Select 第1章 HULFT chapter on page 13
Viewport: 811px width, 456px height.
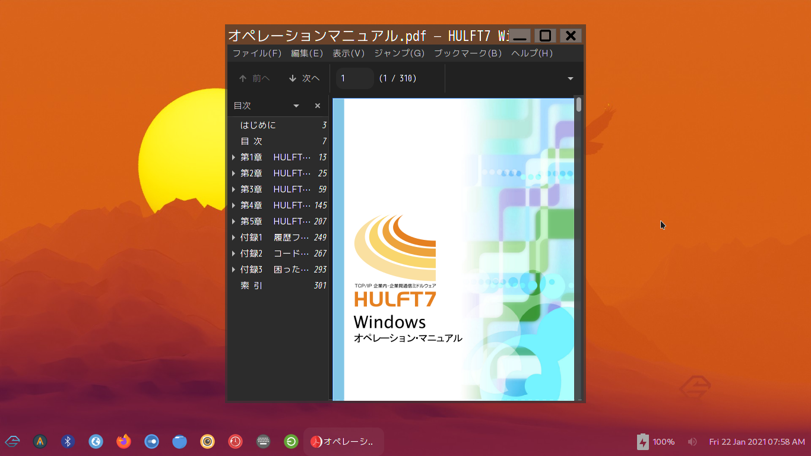coord(278,157)
